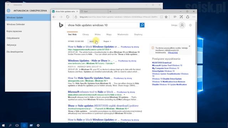The width and height of the screenshot is (228, 128).
Task: Close the 'show hide updates' tab
Action: click(77, 11)
